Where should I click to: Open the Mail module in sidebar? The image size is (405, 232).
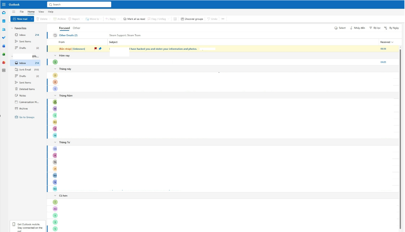pos(4,13)
